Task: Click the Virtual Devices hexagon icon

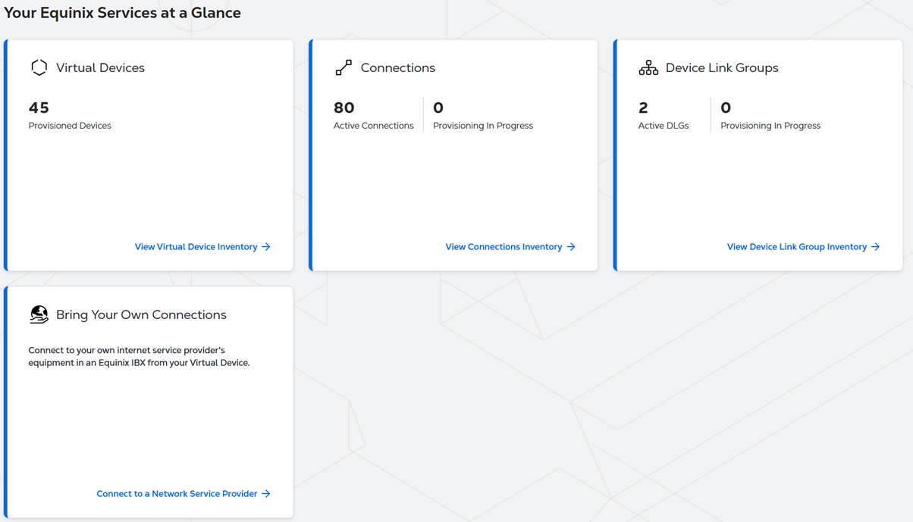Action: (x=39, y=67)
